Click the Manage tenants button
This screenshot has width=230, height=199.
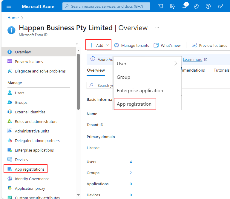click(x=132, y=45)
